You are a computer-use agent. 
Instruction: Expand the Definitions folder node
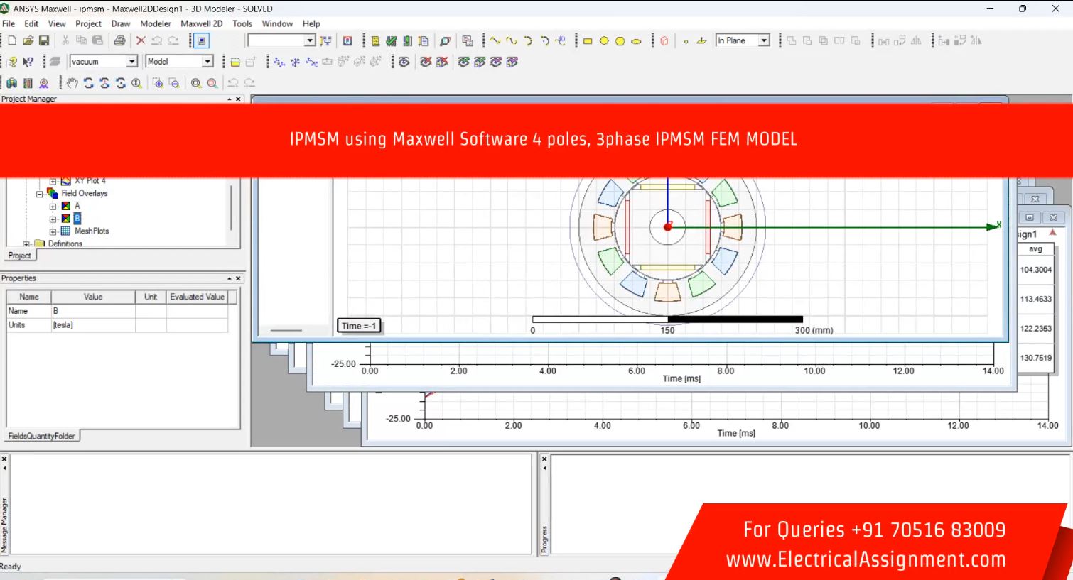26,244
